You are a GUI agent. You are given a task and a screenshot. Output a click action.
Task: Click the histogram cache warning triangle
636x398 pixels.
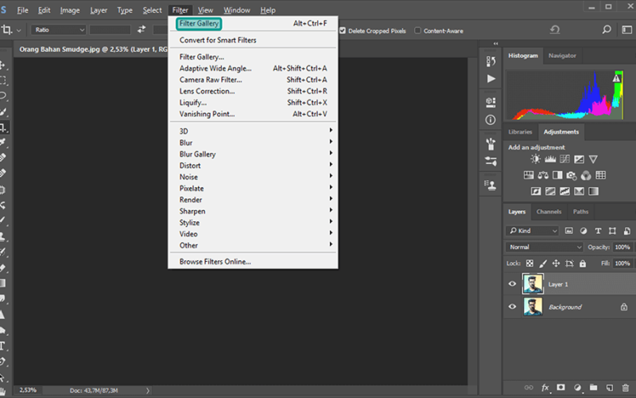pyautogui.click(x=617, y=77)
